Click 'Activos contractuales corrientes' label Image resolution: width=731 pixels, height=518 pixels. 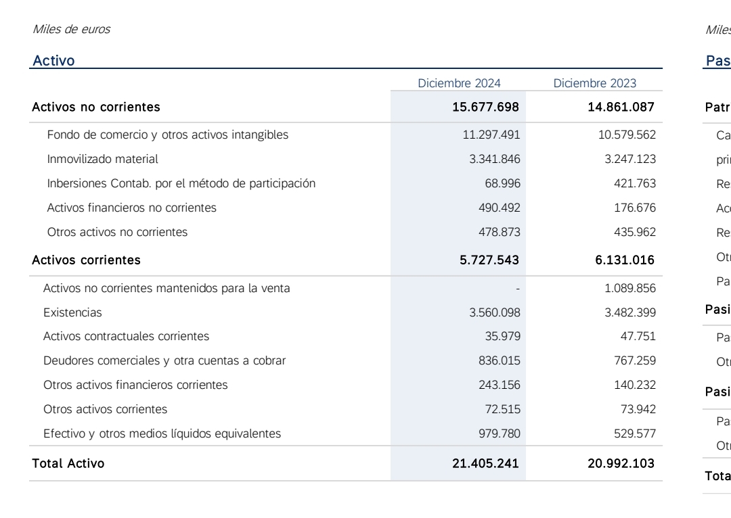127,336
